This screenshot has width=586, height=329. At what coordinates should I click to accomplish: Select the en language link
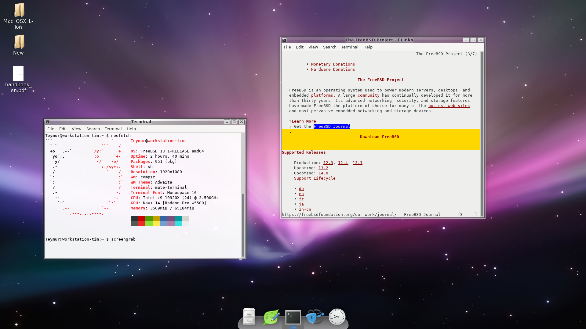301,194
